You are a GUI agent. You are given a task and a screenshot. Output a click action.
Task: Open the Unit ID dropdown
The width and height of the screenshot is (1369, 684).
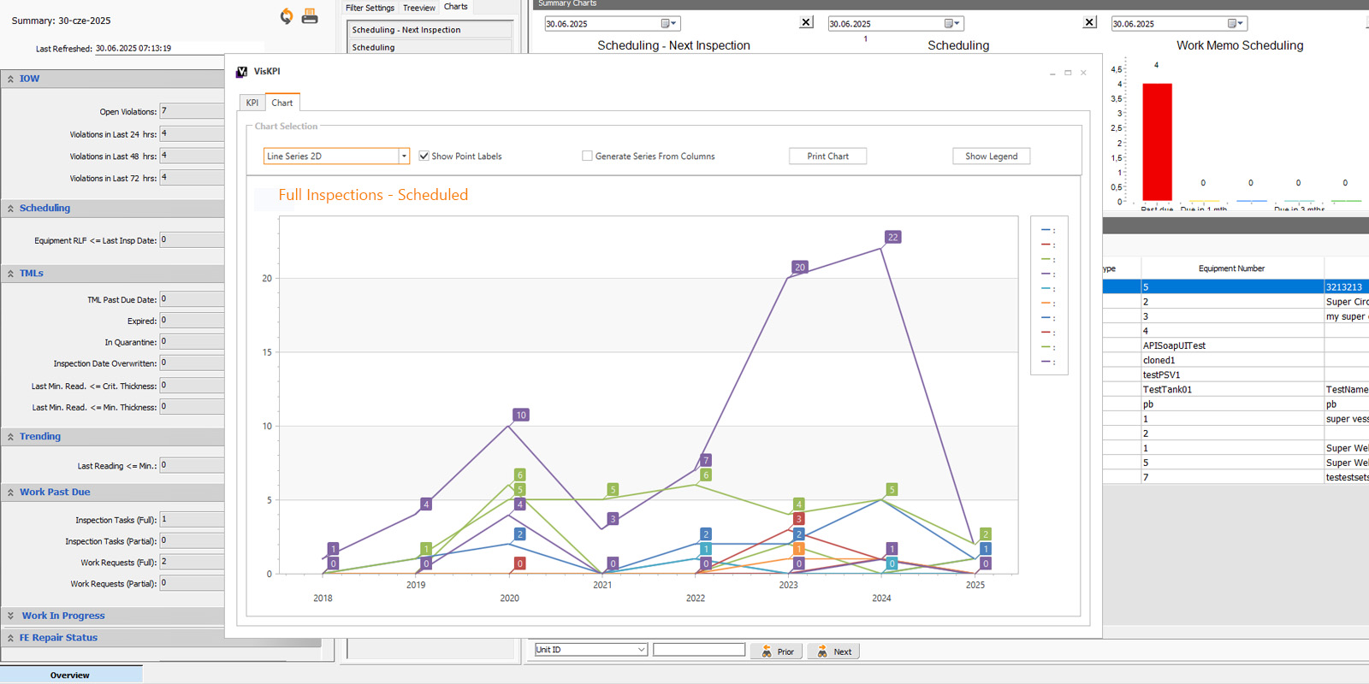coord(641,650)
